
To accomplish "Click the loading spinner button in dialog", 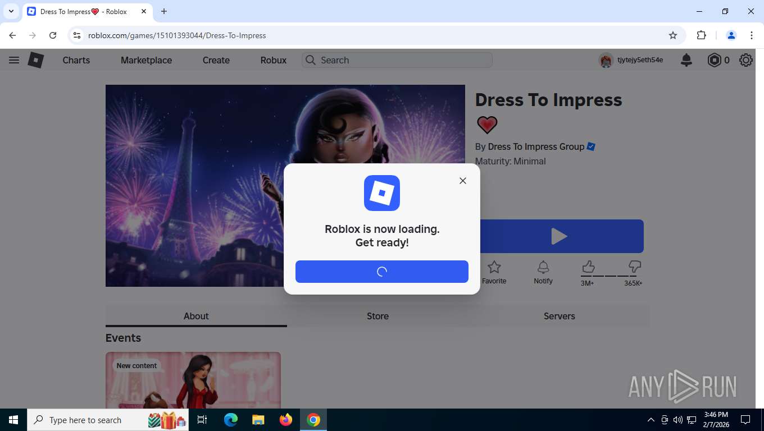I will click(x=382, y=272).
